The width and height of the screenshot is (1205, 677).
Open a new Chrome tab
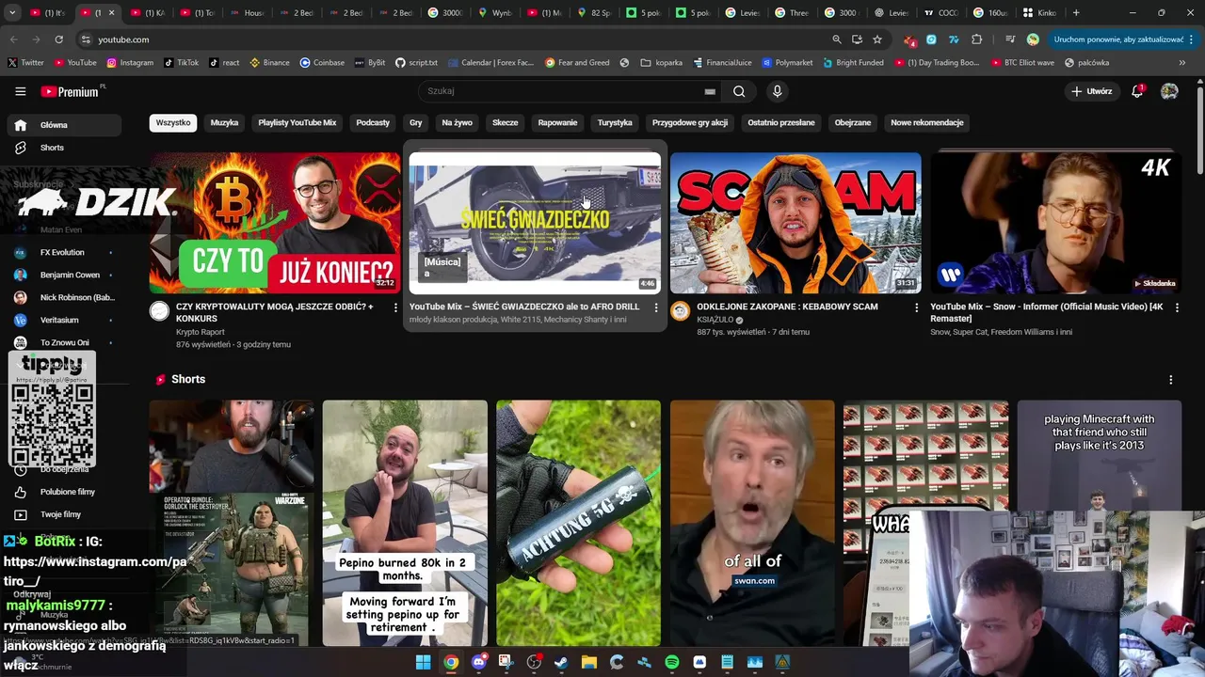[1076, 13]
